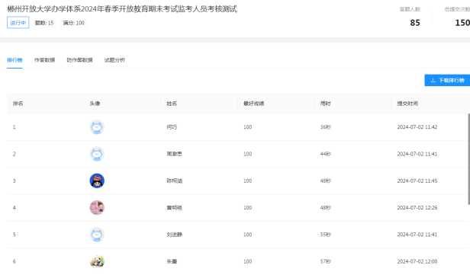The width and height of the screenshot is (470, 275).
Task: Click the rank number 6 cell
Action: click(x=14, y=261)
